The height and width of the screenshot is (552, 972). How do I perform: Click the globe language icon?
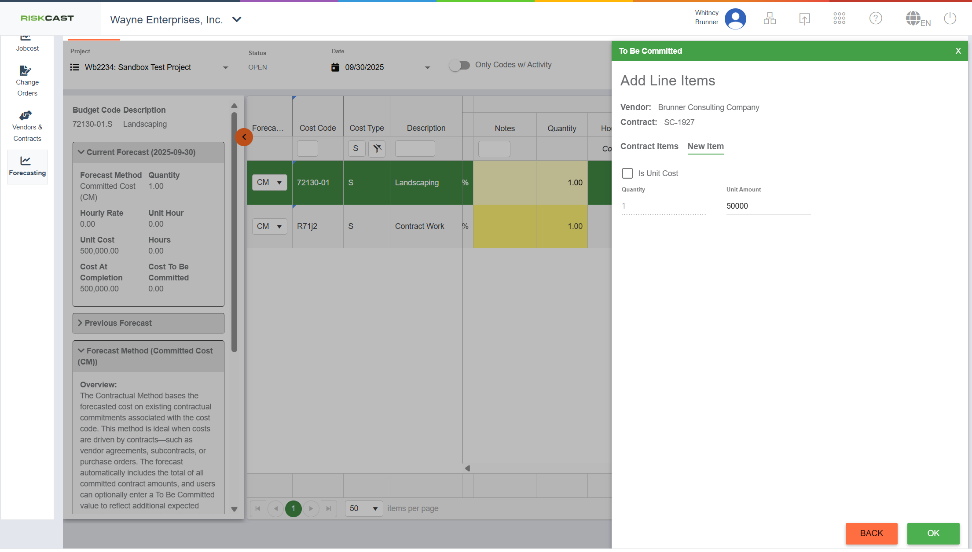tap(913, 18)
